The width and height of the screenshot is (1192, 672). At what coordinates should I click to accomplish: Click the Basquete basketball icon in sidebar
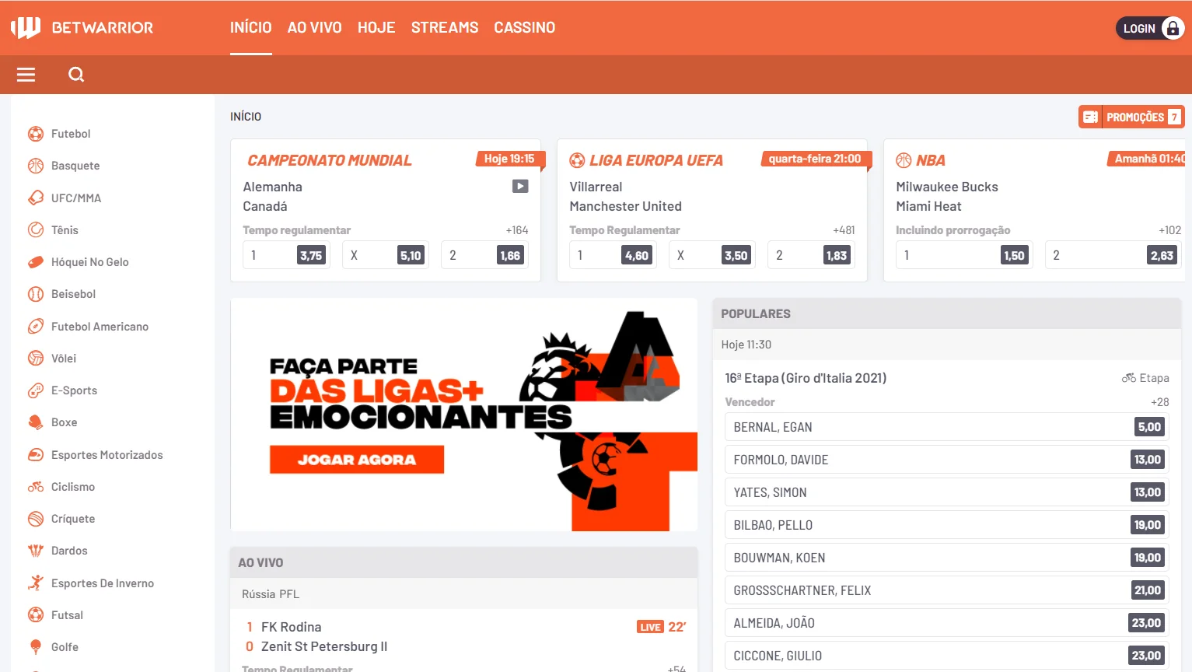36,166
